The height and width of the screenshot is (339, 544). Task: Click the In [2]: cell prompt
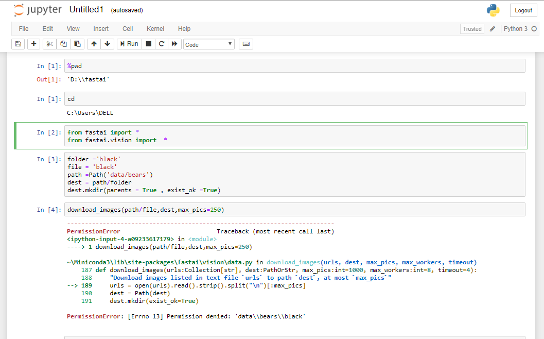49,132
